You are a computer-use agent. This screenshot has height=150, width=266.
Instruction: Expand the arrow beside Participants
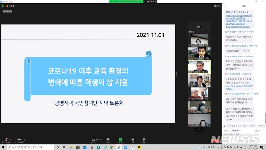[101, 140]
